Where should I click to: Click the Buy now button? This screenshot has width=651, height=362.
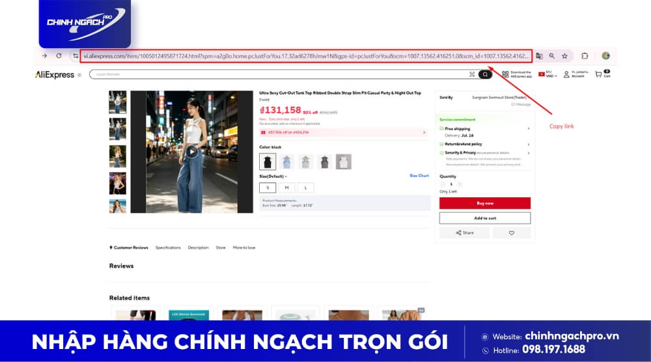point(485,203)
